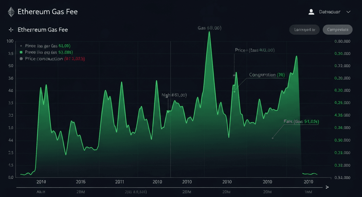Expand the chevron next to the username
The height and width of the screenshot is (197, 362).
348,12
